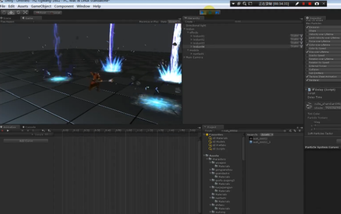Screen dimensions: 341x214
Task: Click the camera icon in the recording bar
Action: point(317,4)
